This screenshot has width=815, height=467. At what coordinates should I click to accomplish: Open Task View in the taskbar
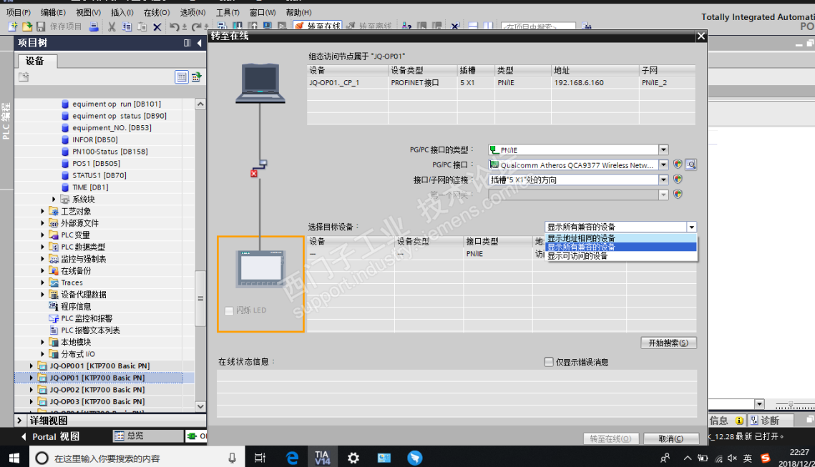260,458
